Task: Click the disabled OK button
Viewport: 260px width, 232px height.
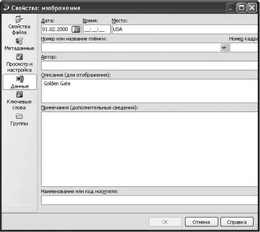Action: (165, 222)
